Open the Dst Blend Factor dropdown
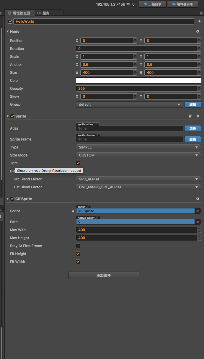Image resolution: width=204 pixels, height=359 pixels. point(138,187)
